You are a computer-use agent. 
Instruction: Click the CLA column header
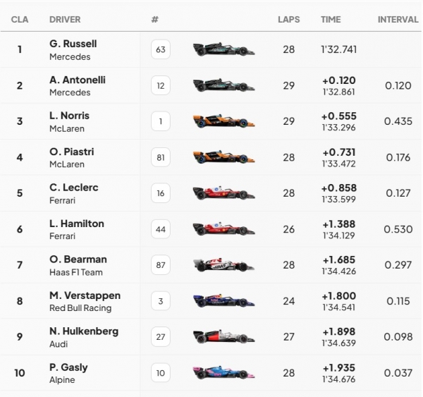point(20,20)
